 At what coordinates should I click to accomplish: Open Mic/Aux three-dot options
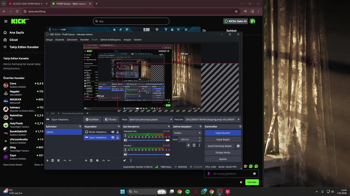(126, 150)
